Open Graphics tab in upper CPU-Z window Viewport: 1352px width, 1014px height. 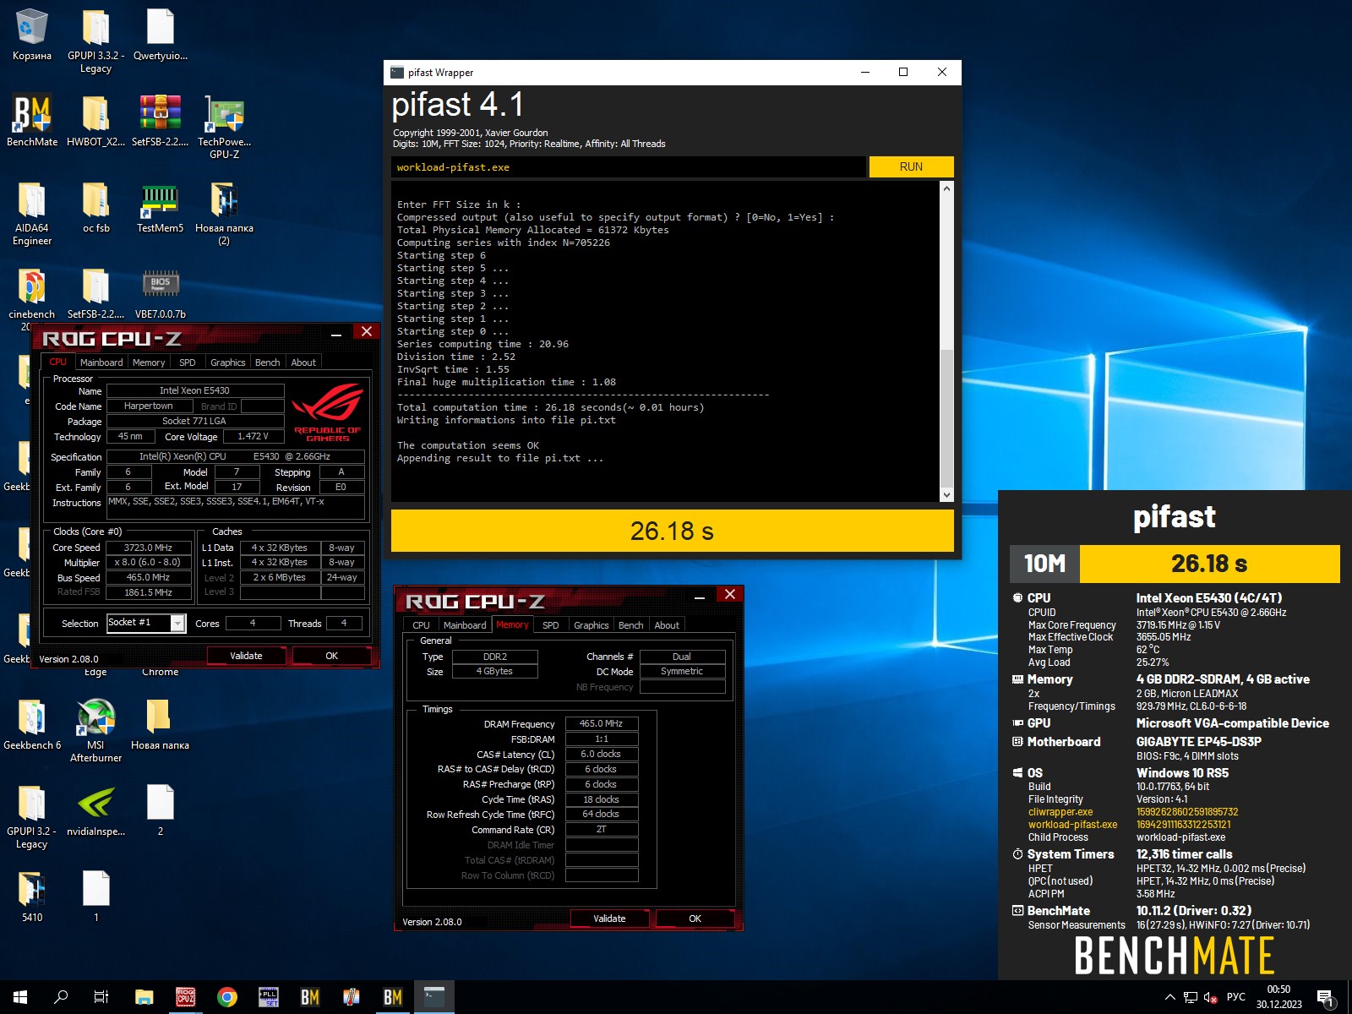[228, 363]
